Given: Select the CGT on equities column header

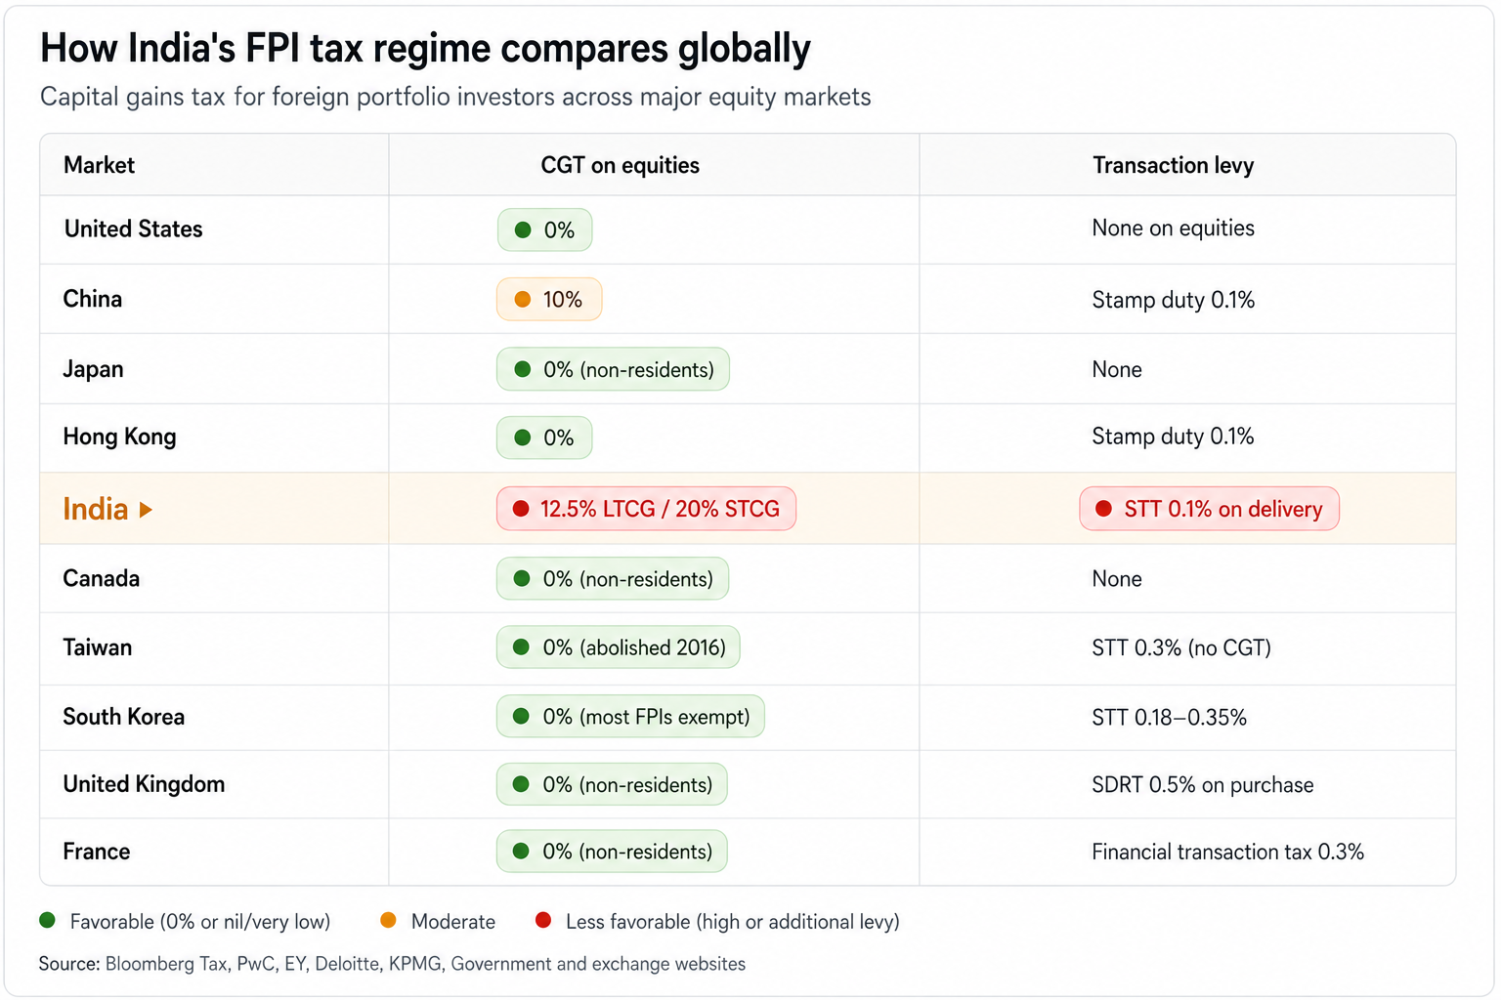Looking at the screenshot, I should click(621, 165).
